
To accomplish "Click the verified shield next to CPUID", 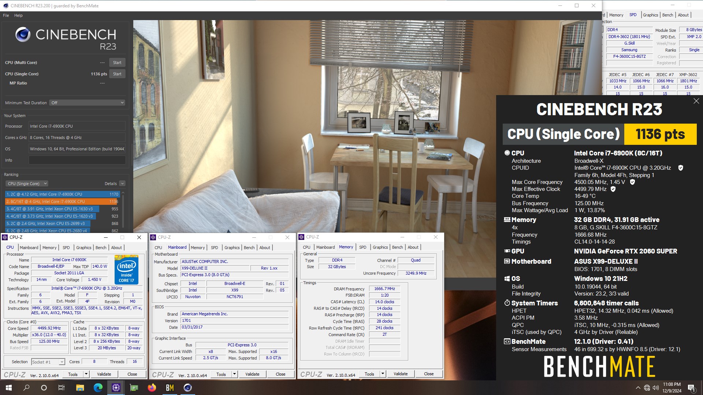I will (681, 168).
